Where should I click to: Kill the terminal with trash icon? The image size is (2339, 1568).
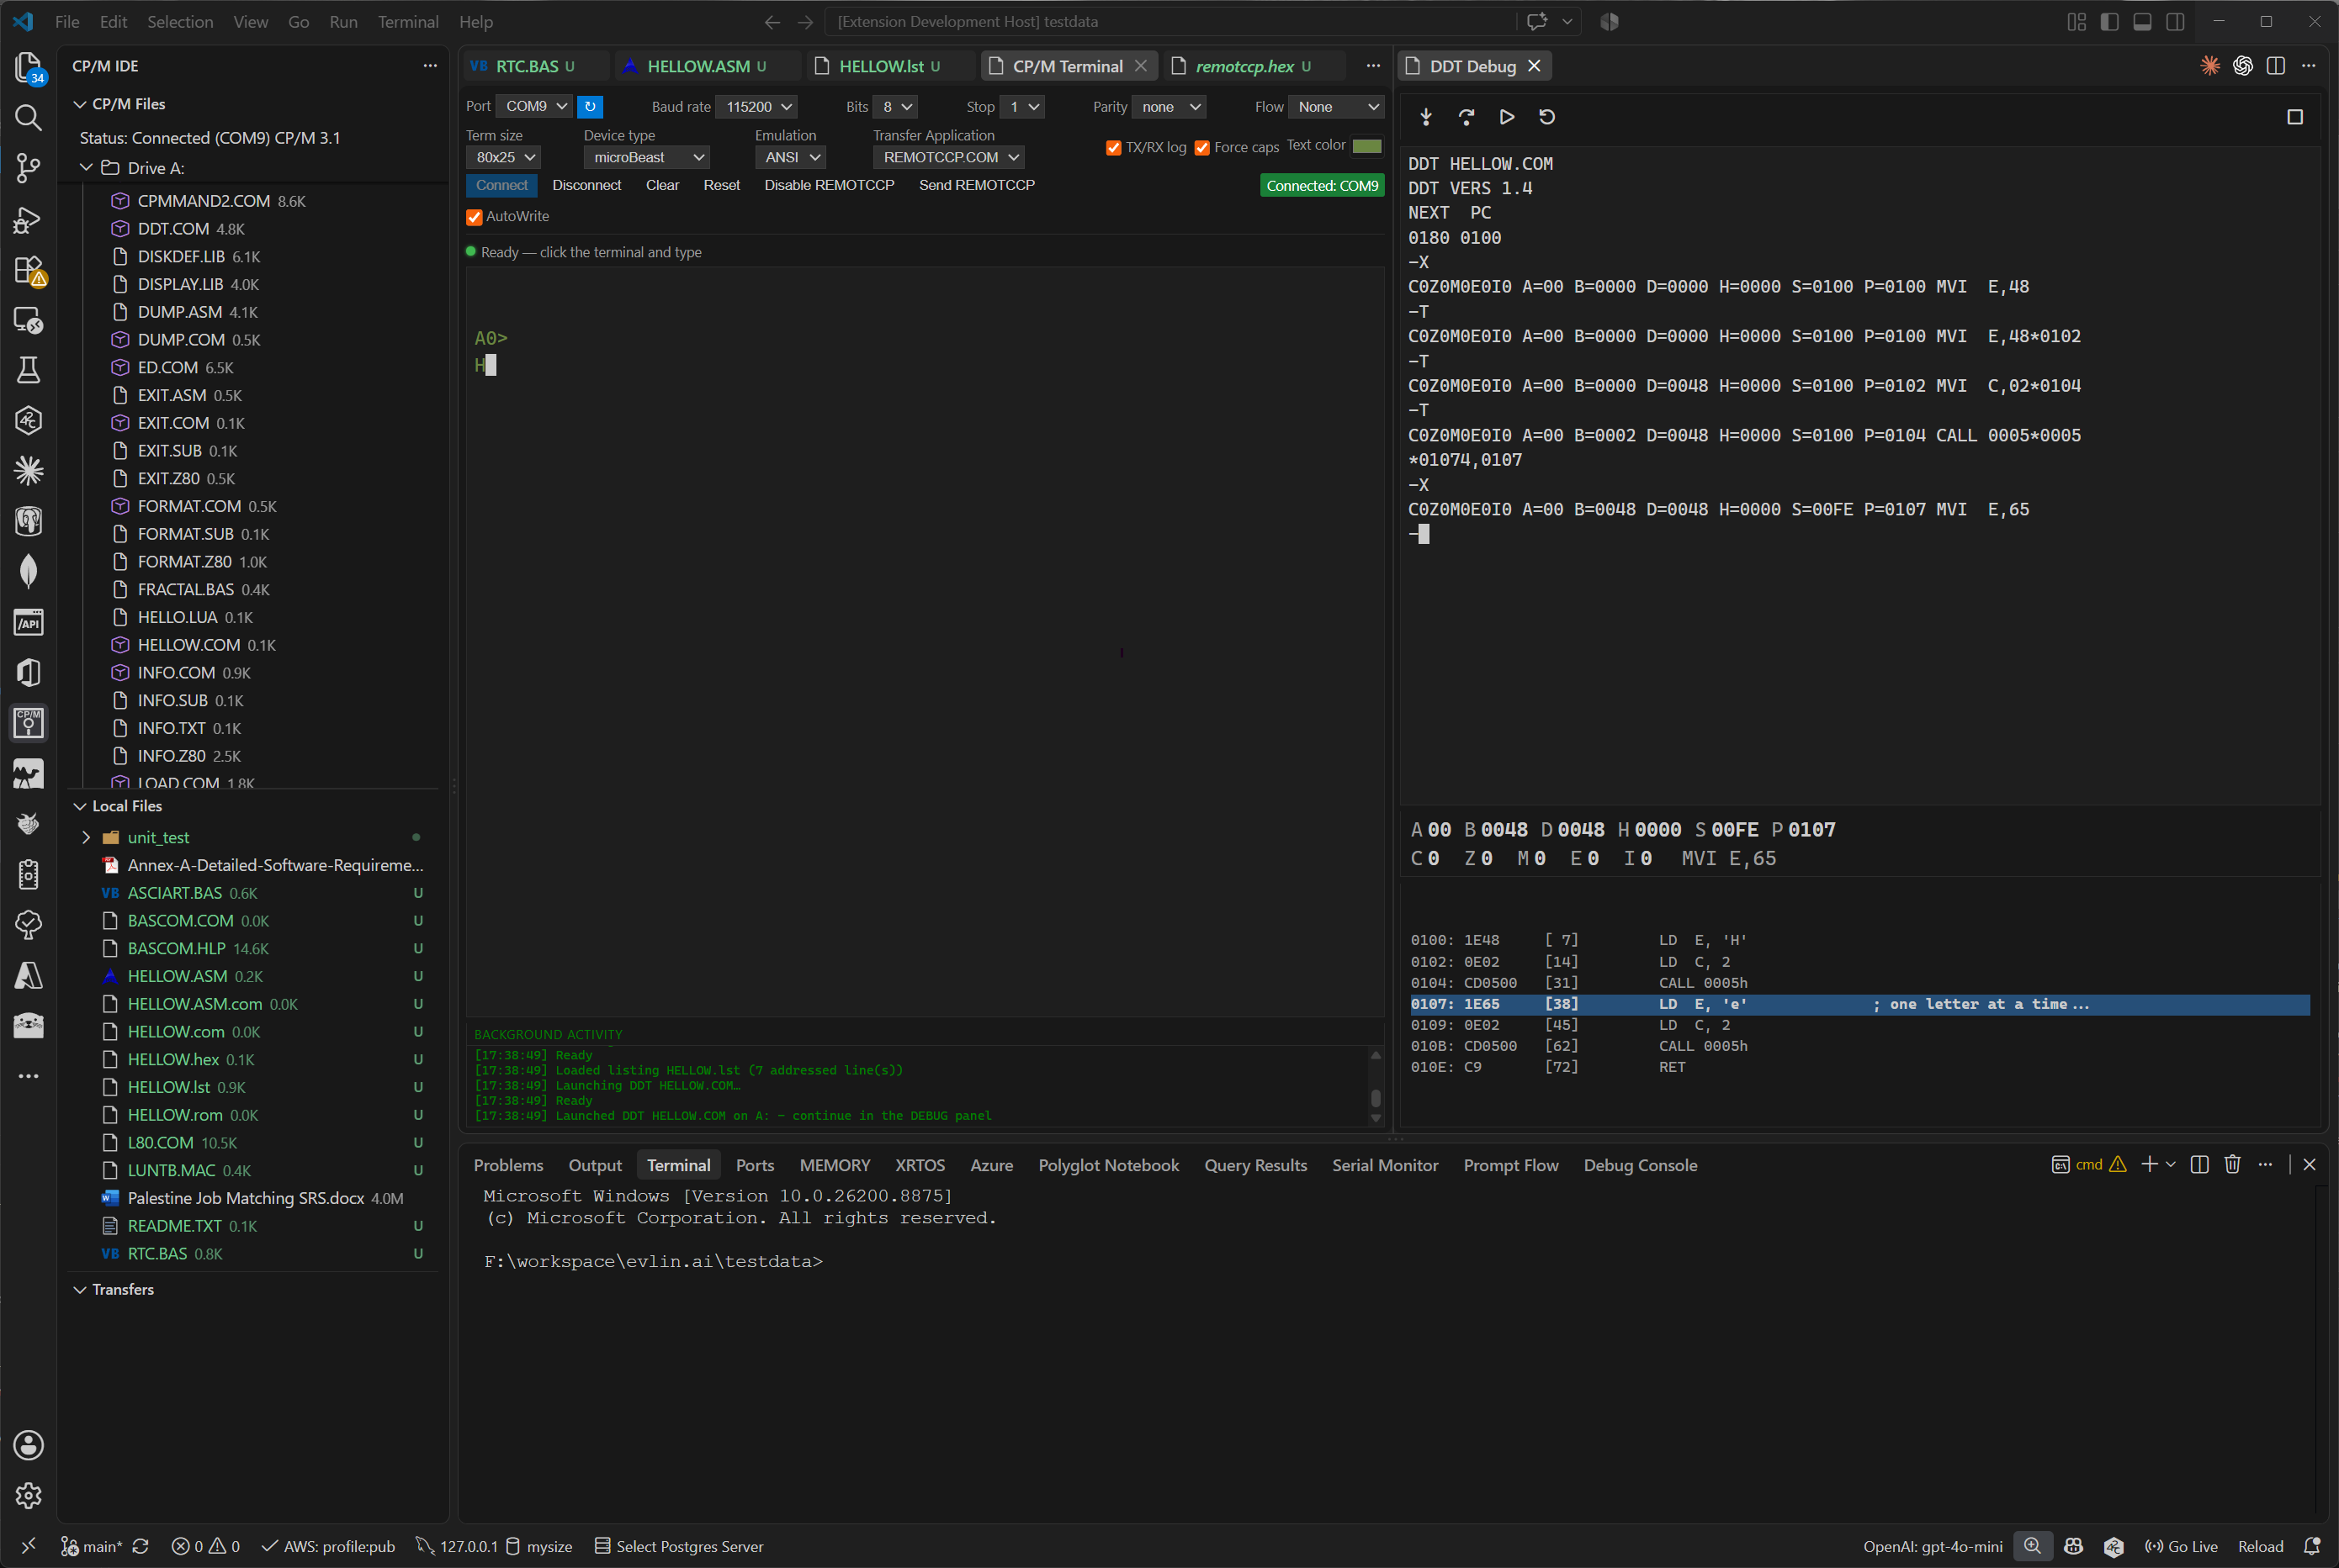tap(2232, 1164)
